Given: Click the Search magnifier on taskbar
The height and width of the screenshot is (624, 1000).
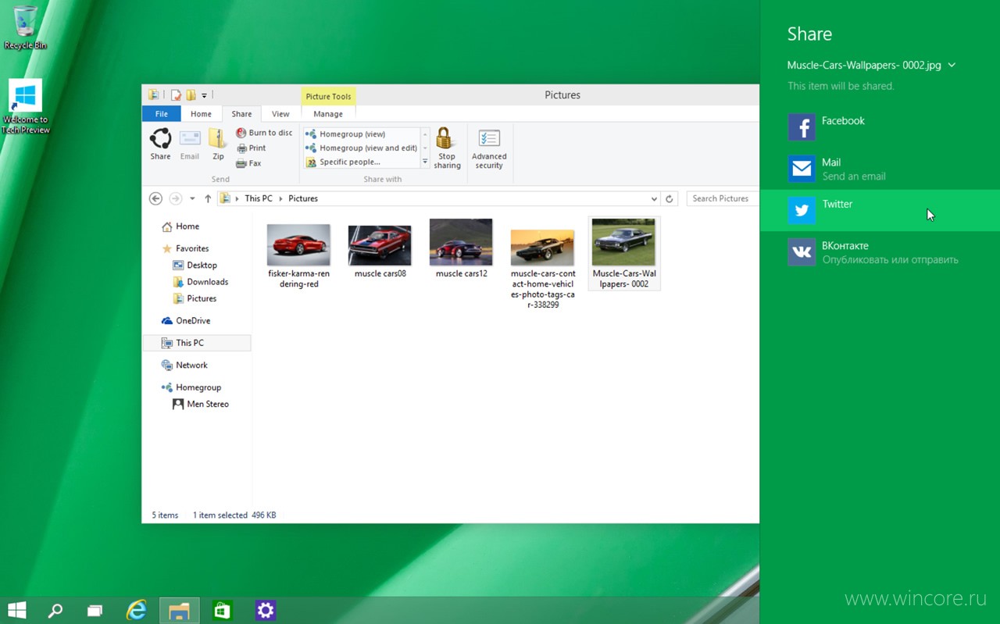Looking at the screenshot, I should [x=55, y=611].
